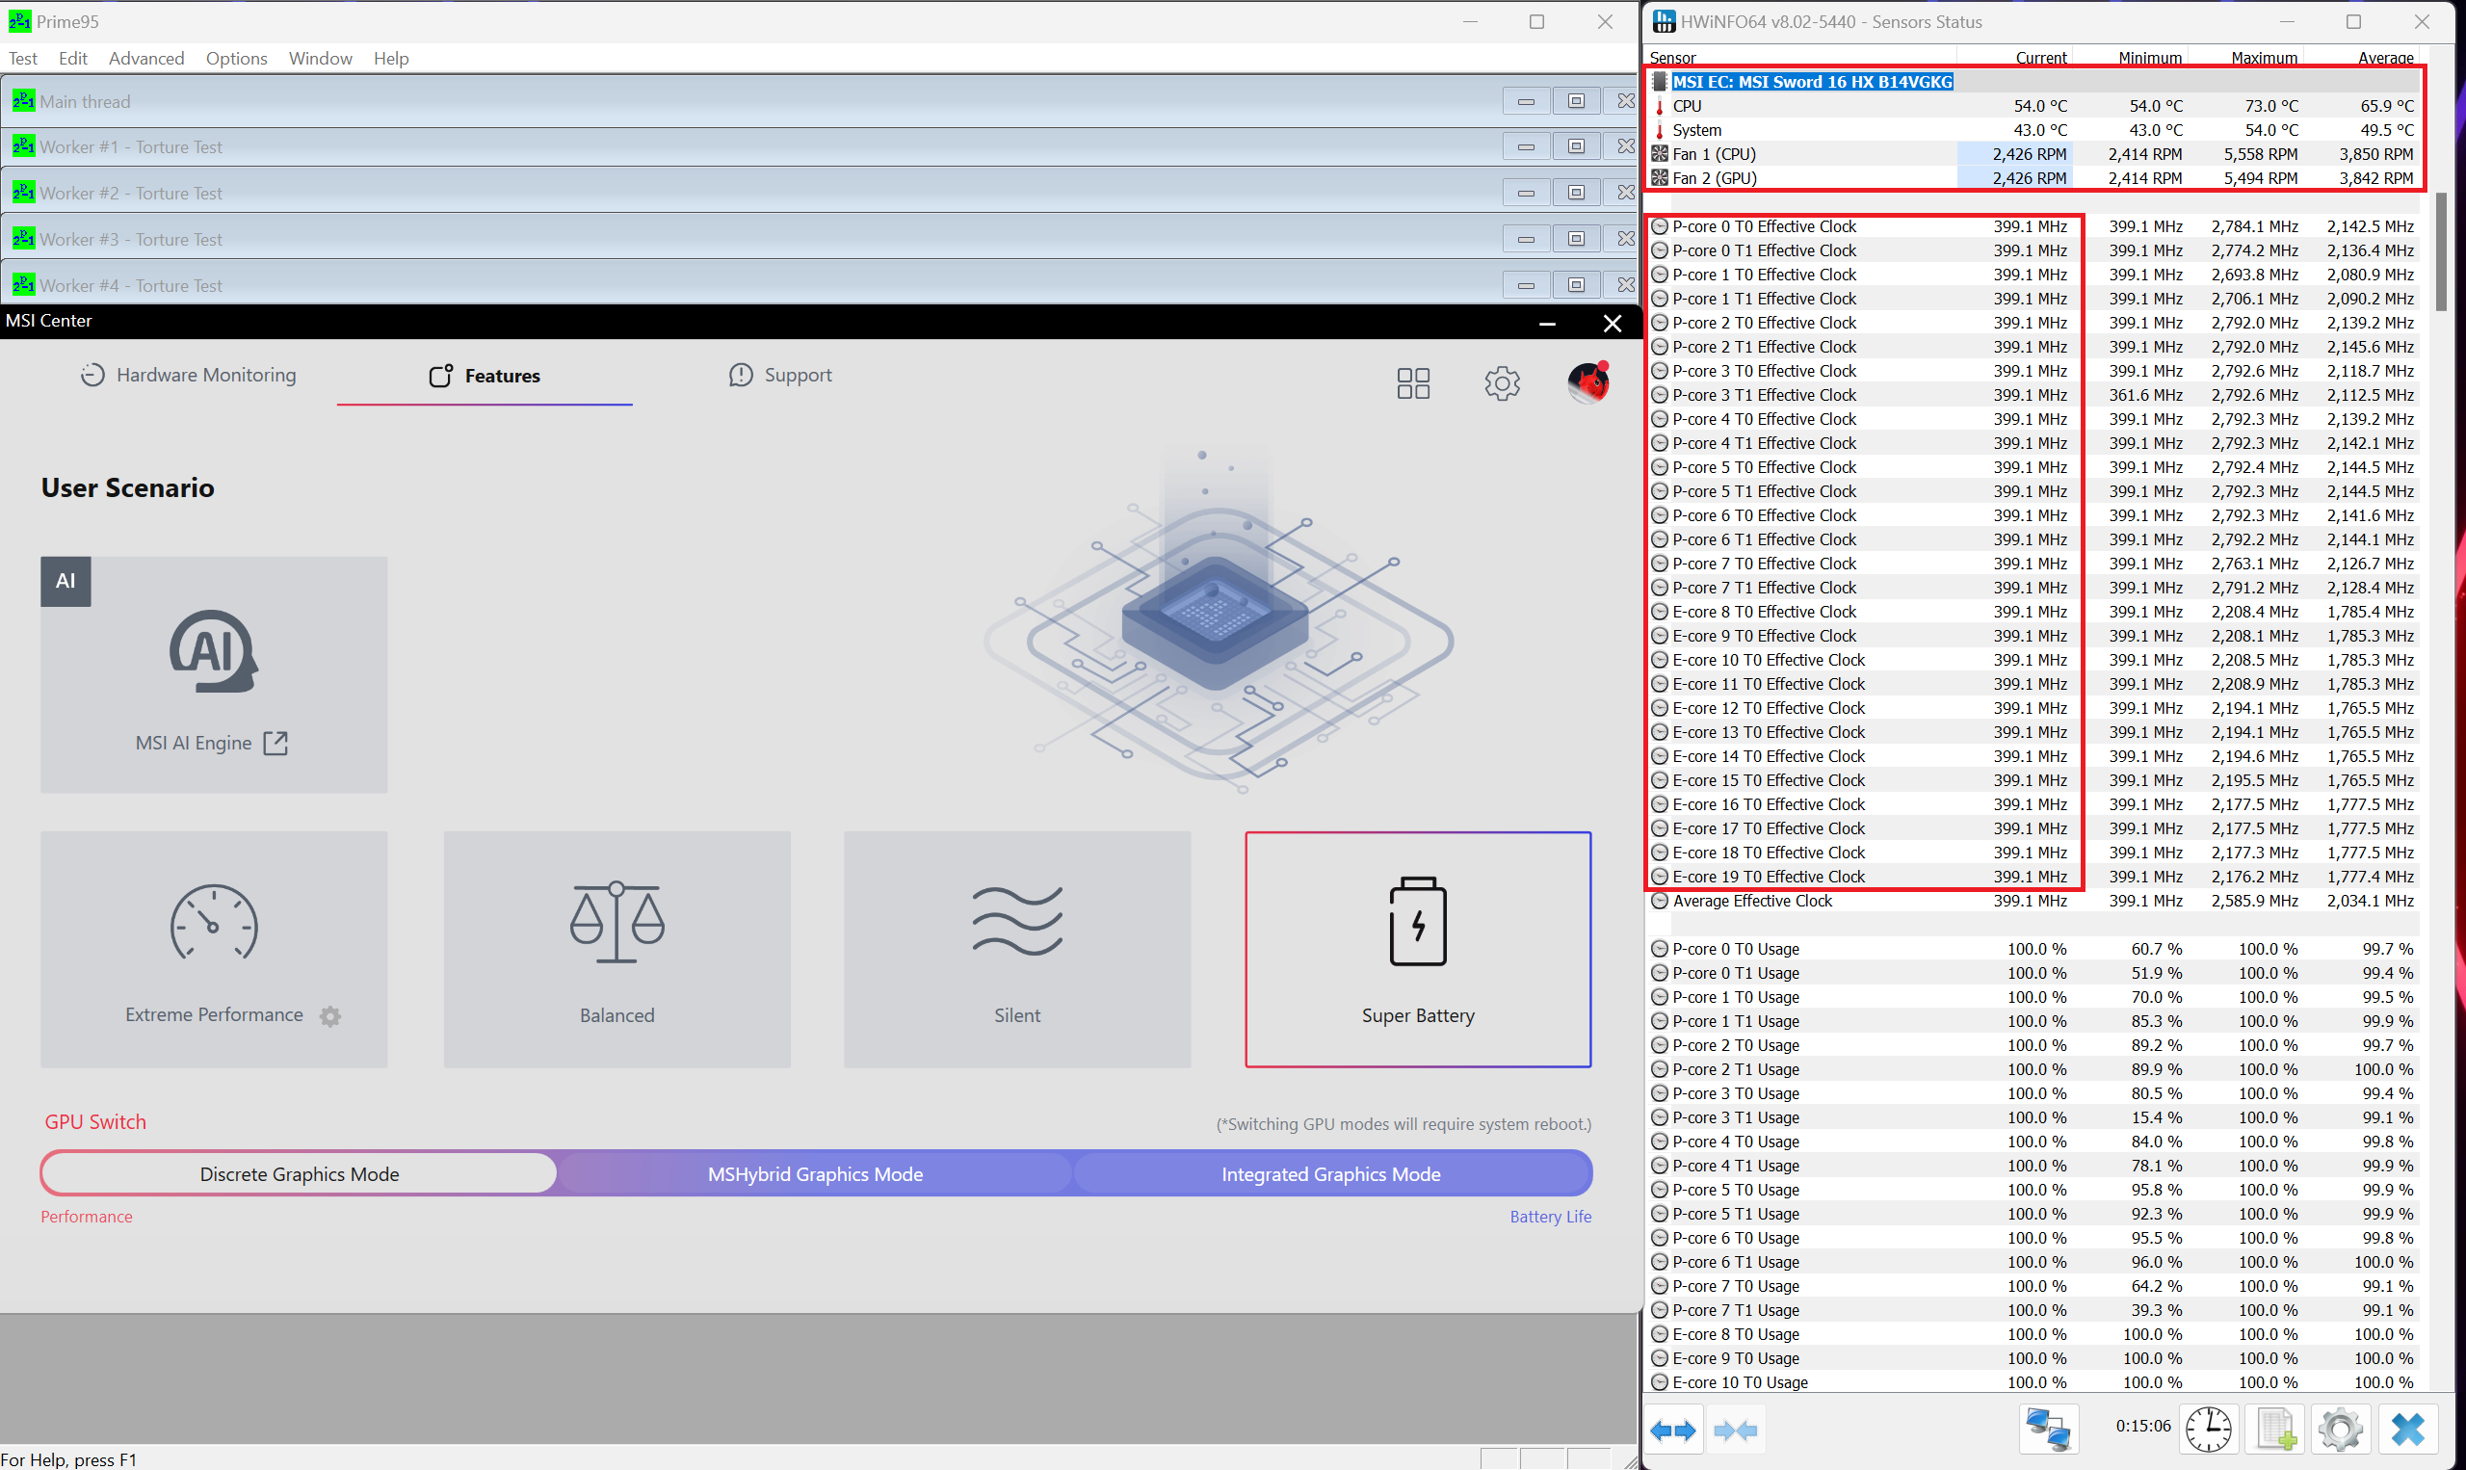The image size is (2466, 1470).
Task: Open the Hardware Monitoring tab
Action: tap(188, 375)
